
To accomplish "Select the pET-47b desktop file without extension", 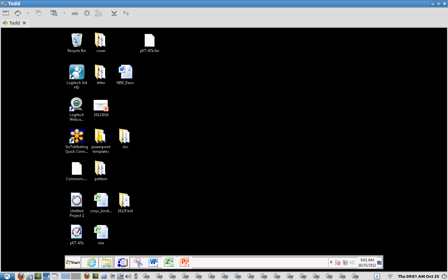I will [x=77, y=235].
